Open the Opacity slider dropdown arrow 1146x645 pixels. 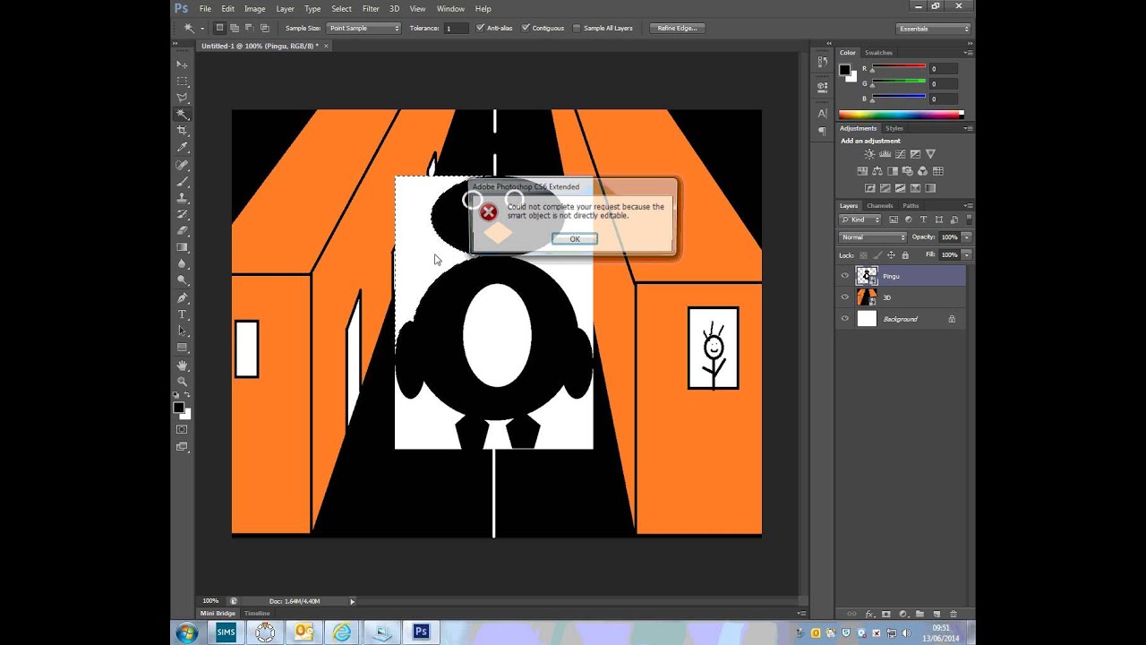click(x=966, y=237)
